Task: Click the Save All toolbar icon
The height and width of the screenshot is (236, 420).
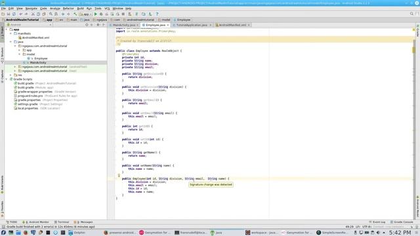Action: click(x=9, y=14)
